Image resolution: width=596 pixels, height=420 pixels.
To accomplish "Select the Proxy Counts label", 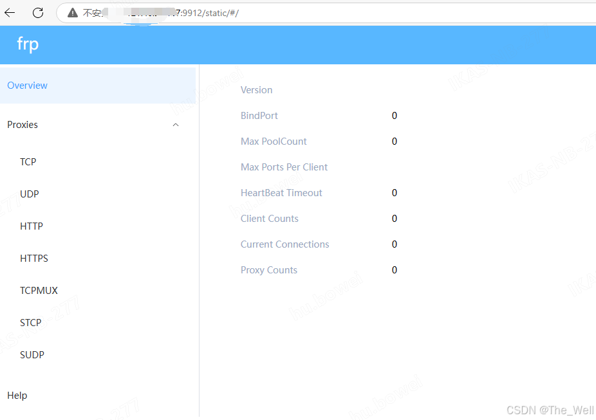I will coord(269,270).
